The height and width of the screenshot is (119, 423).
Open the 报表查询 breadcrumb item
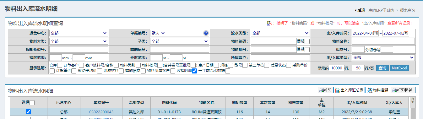coord(408,10)
